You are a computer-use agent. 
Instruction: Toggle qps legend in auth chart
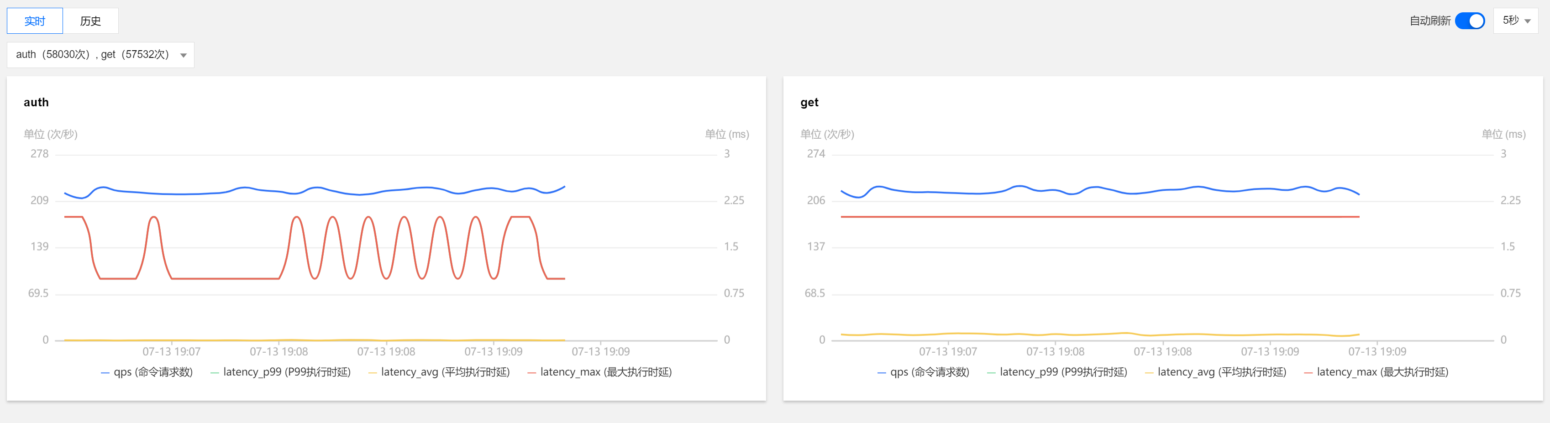[x=147, y=372]
